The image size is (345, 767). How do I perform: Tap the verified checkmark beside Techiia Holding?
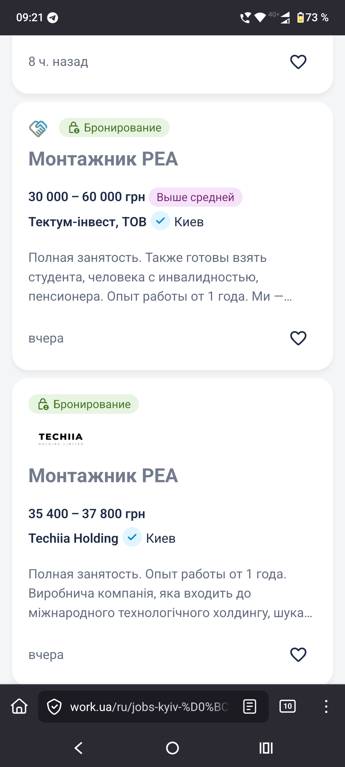tap(132, 537)
